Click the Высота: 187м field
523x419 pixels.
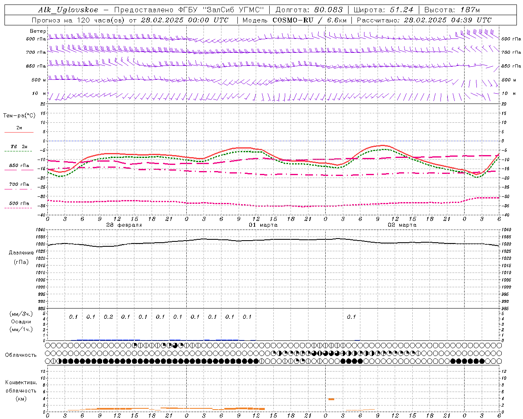(x=452, y=10)
